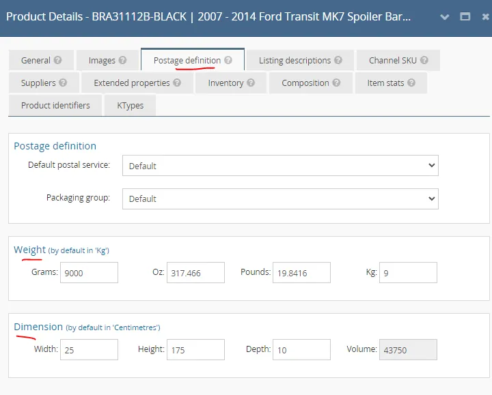Click the Dimension section heading

pos(38,327)
